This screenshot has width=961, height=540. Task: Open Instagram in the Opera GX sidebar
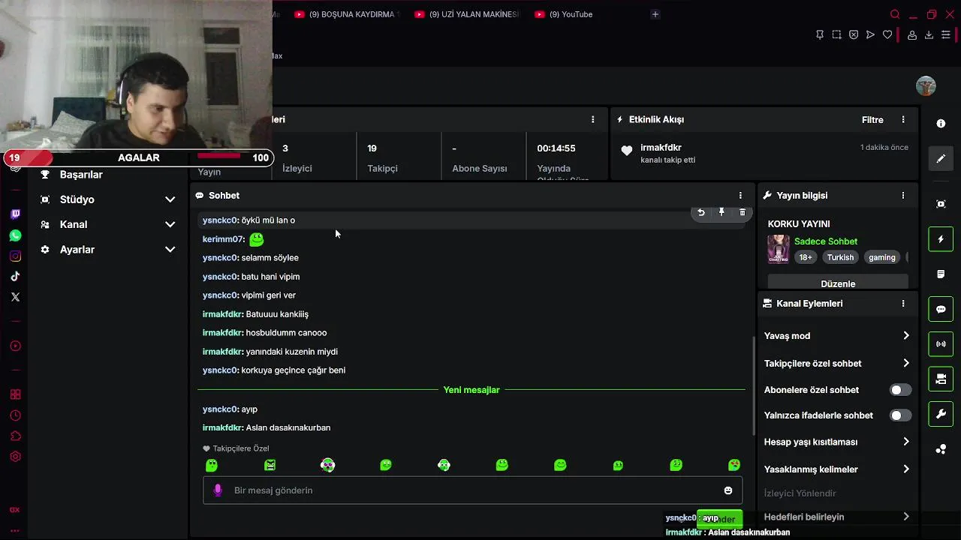15,256
